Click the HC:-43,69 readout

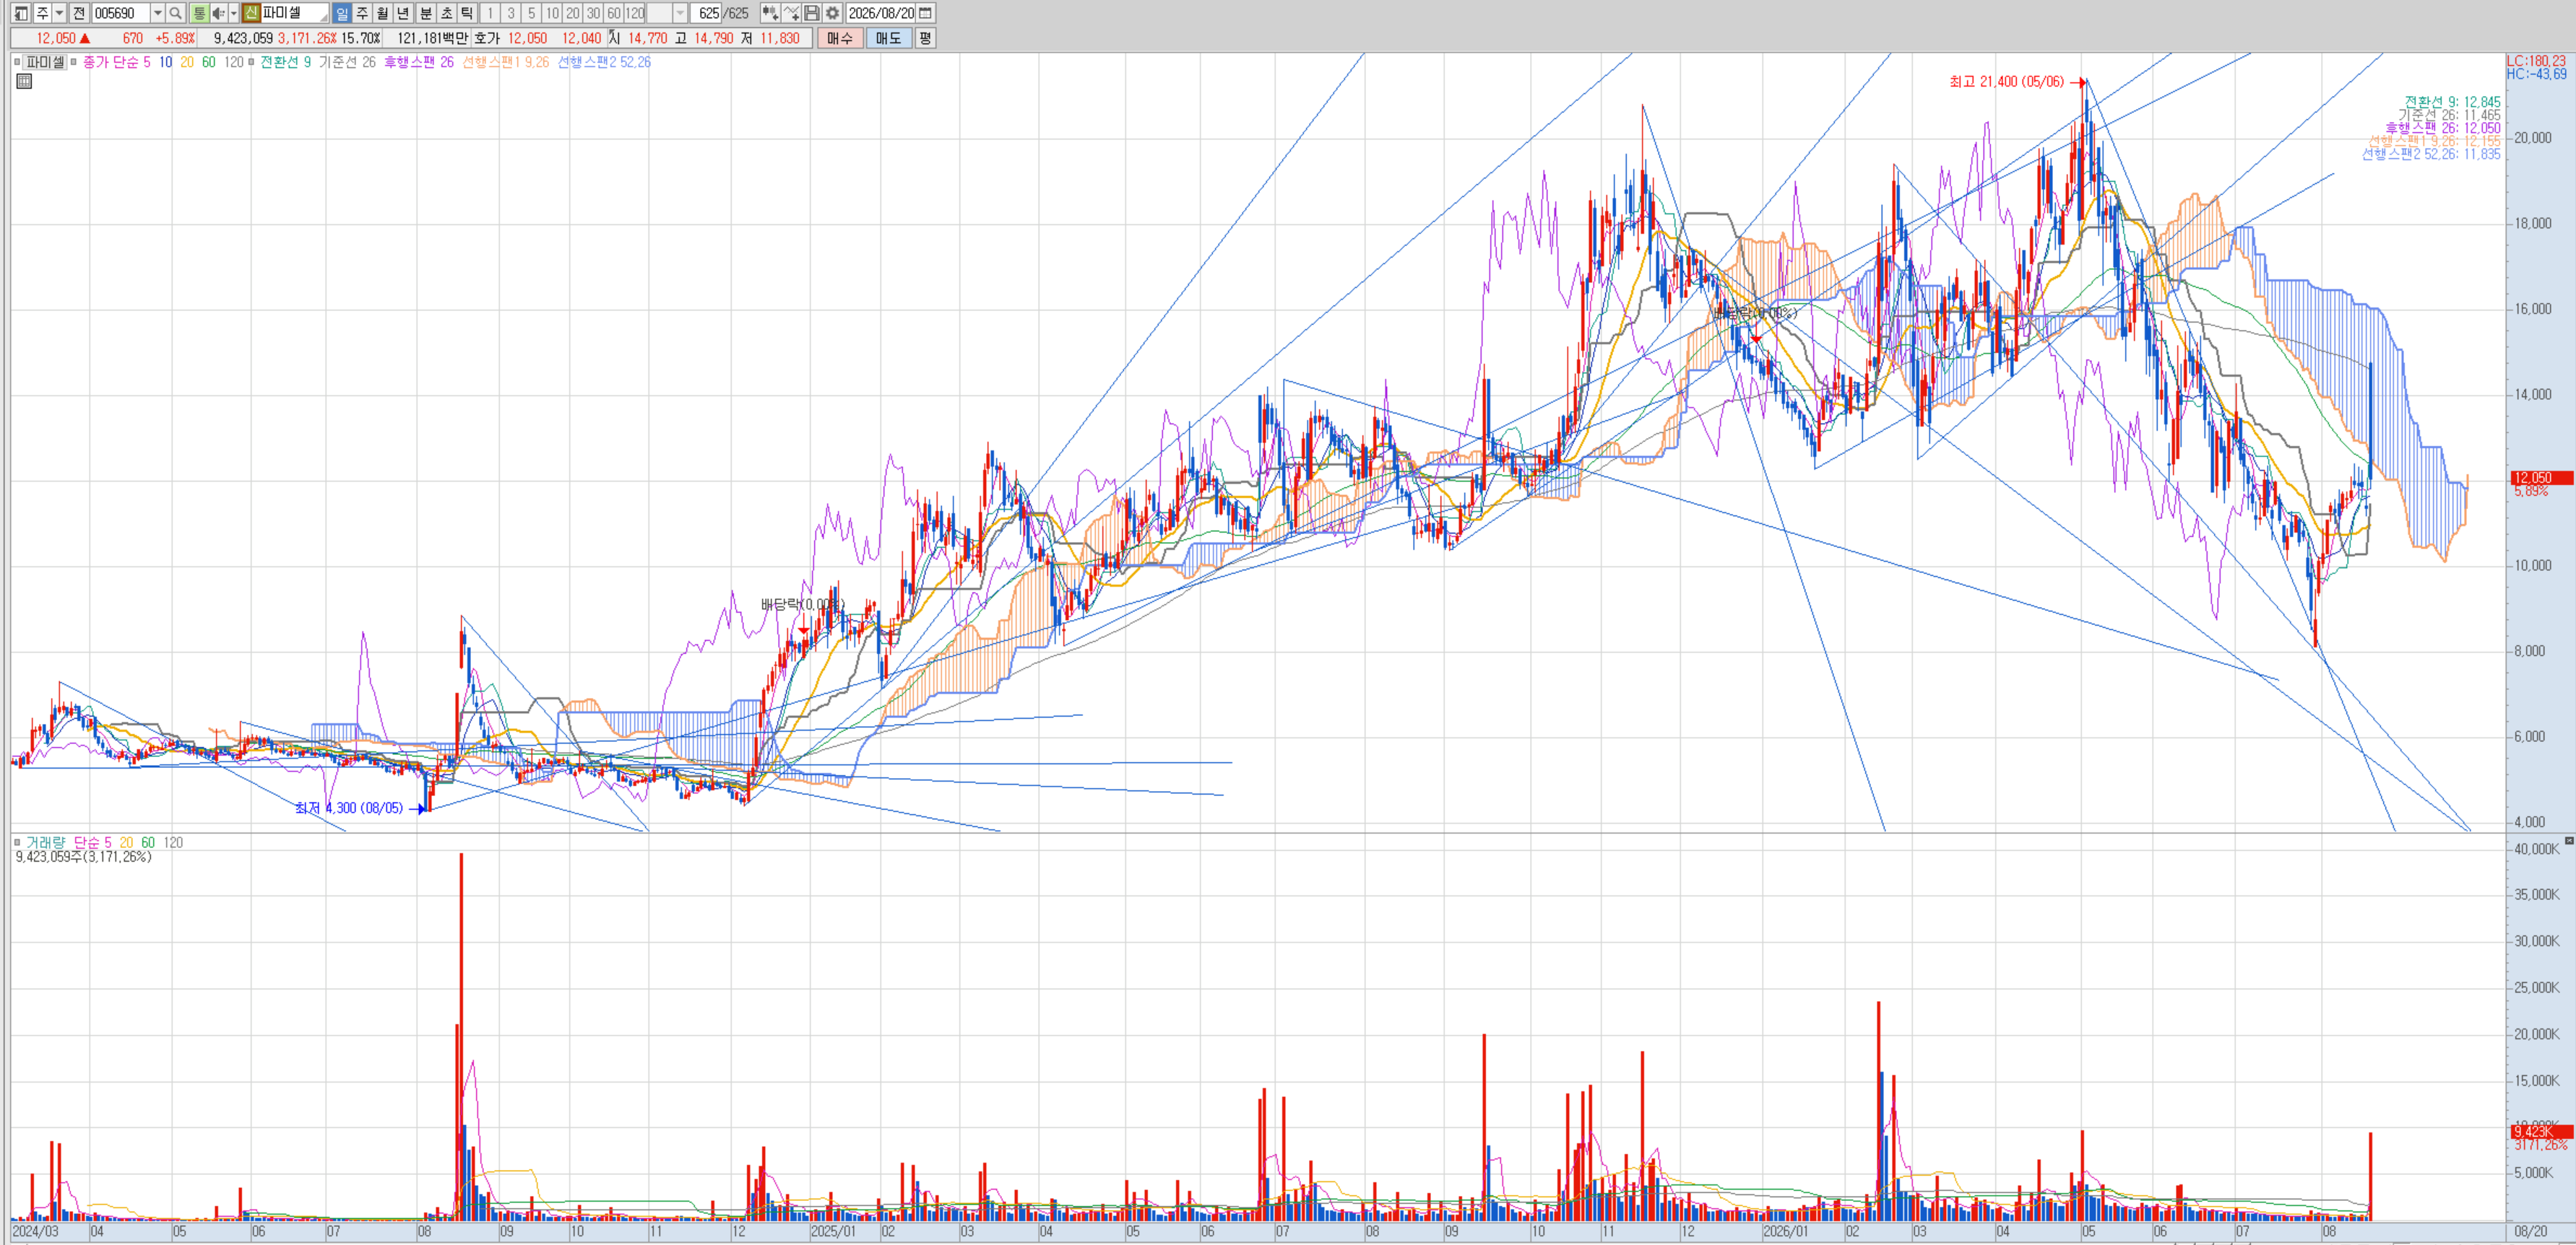click(x=2536, y=74)
